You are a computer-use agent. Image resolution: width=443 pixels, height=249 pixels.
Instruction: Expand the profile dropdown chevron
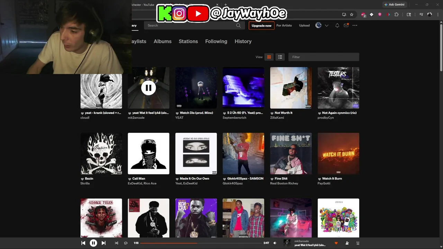(326, 26)
